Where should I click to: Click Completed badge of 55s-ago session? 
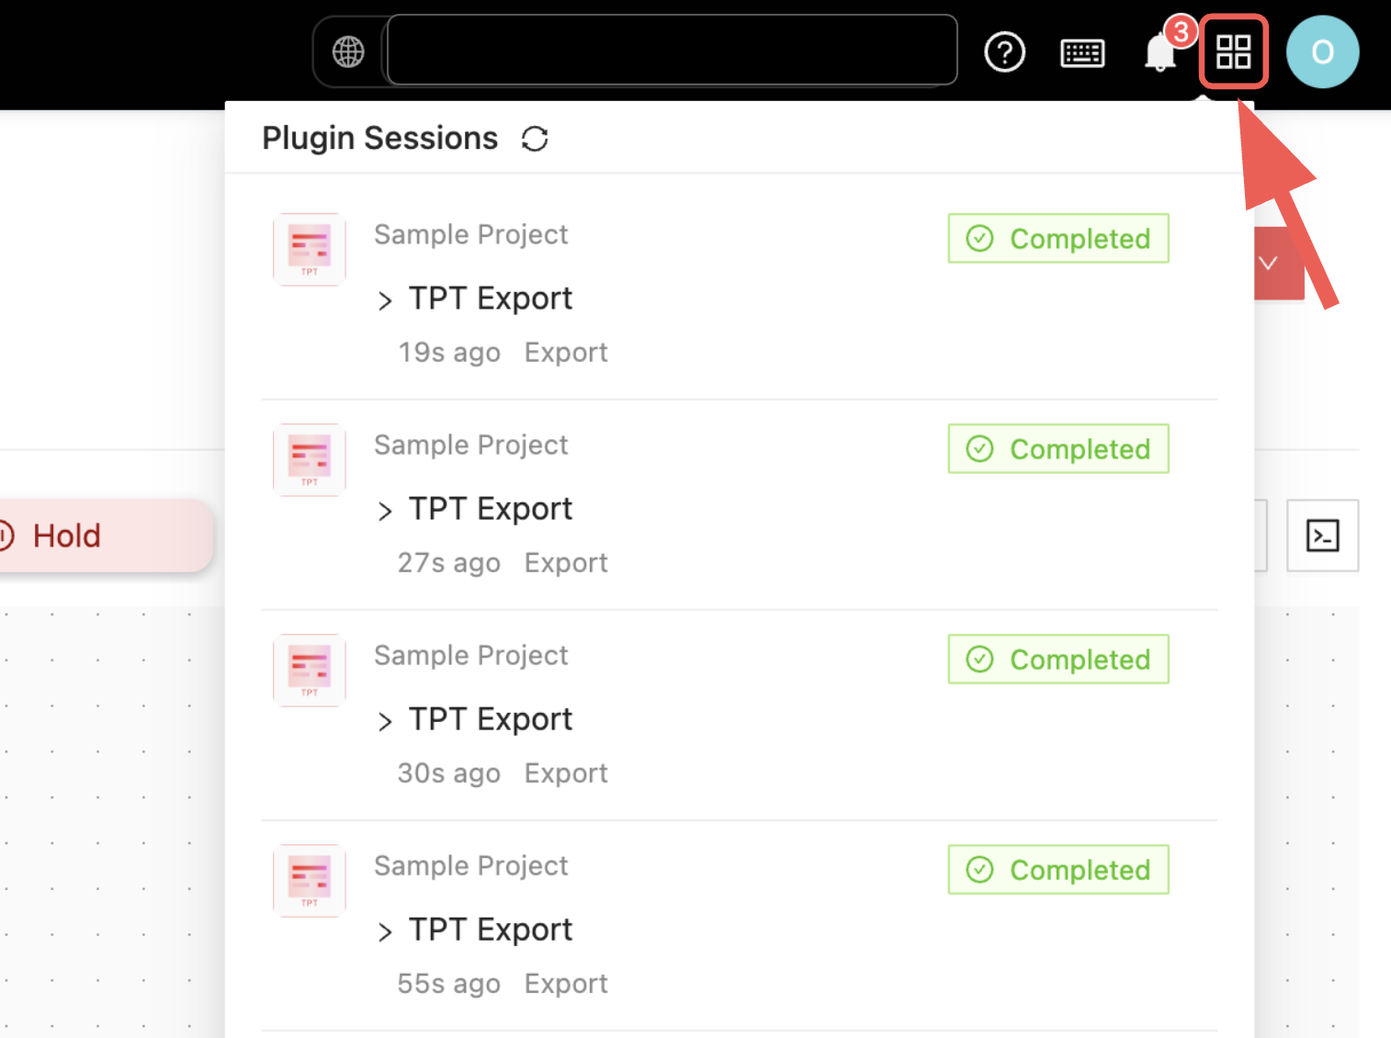[1057, 870]
